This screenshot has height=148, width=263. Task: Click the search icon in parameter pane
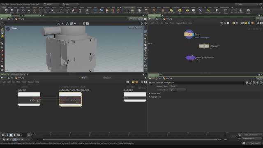(x=254, y=83)
